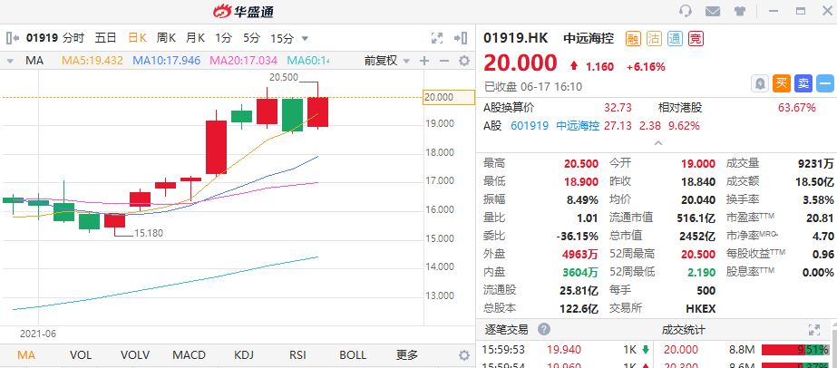
Task: Click the 通 stock connect badge
Action: coord(675,38)
